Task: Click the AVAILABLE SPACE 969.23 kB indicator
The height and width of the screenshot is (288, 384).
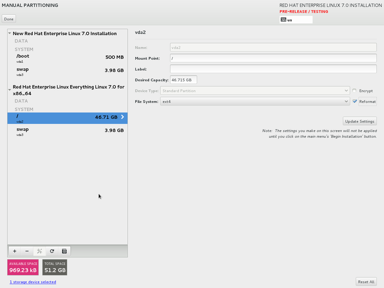Action: 23,267
